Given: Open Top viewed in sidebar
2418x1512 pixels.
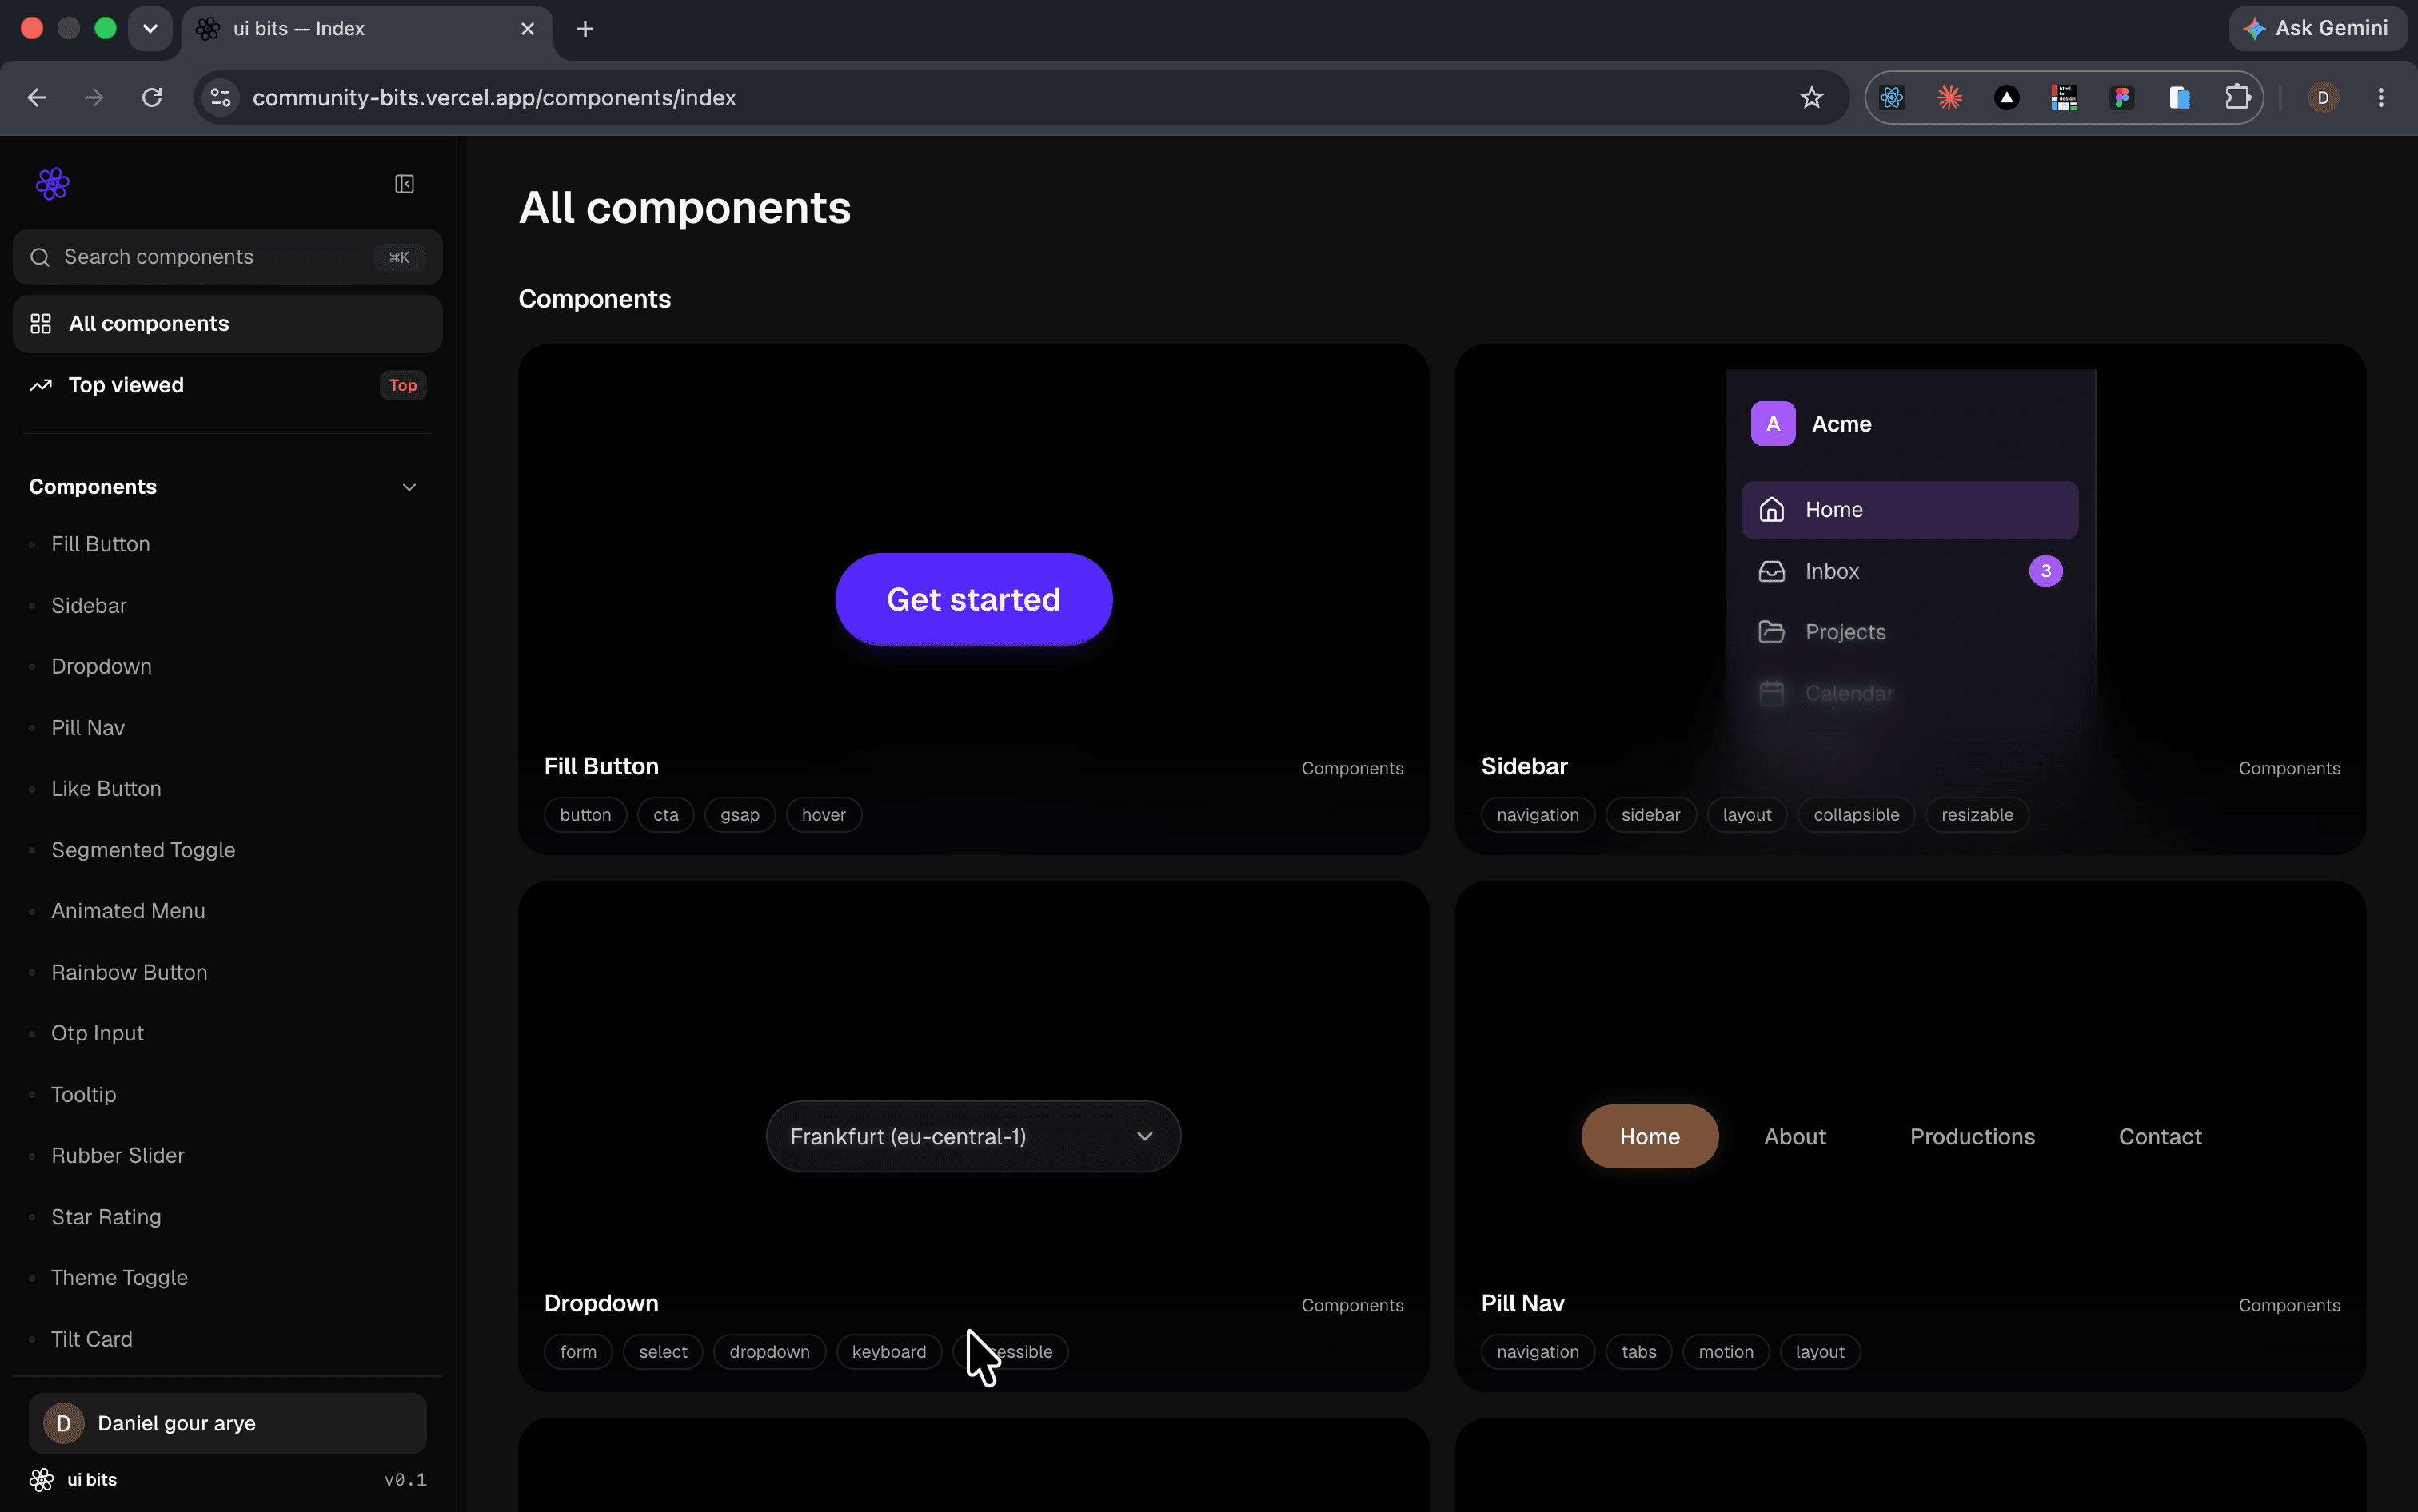Looking at the screenshot, I should (227, 385).
